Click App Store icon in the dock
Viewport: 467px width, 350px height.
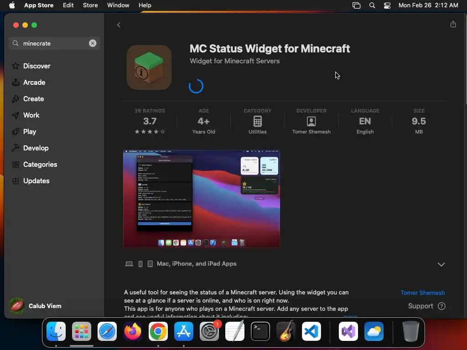184,331
